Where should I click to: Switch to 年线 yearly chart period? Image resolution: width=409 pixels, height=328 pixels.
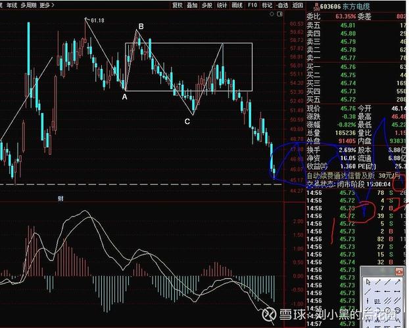pos(9,5)
